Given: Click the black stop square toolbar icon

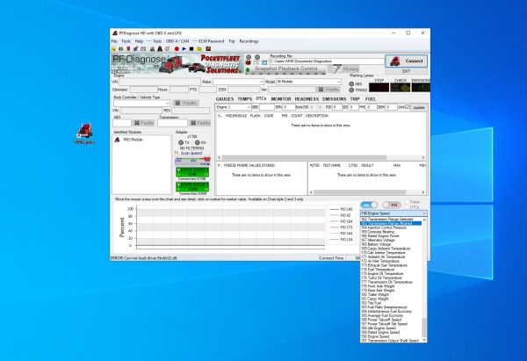Looking at the screenshot, I should 191,48.
